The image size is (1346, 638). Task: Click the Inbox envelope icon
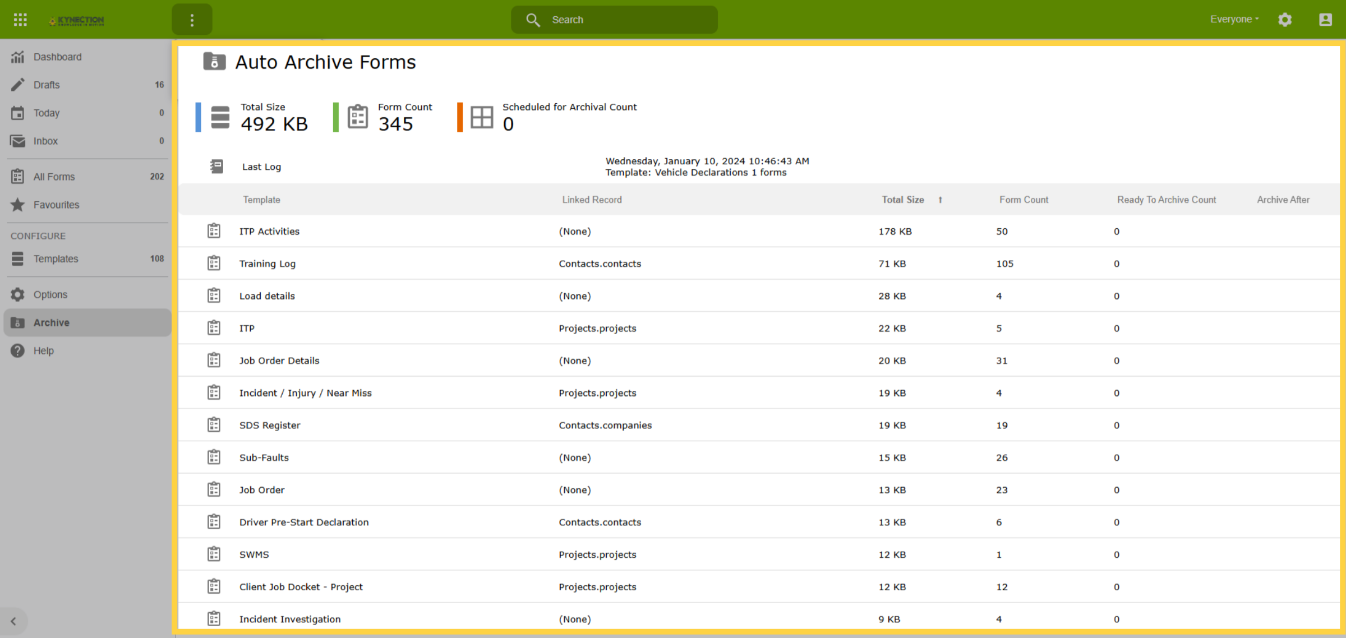18,141
